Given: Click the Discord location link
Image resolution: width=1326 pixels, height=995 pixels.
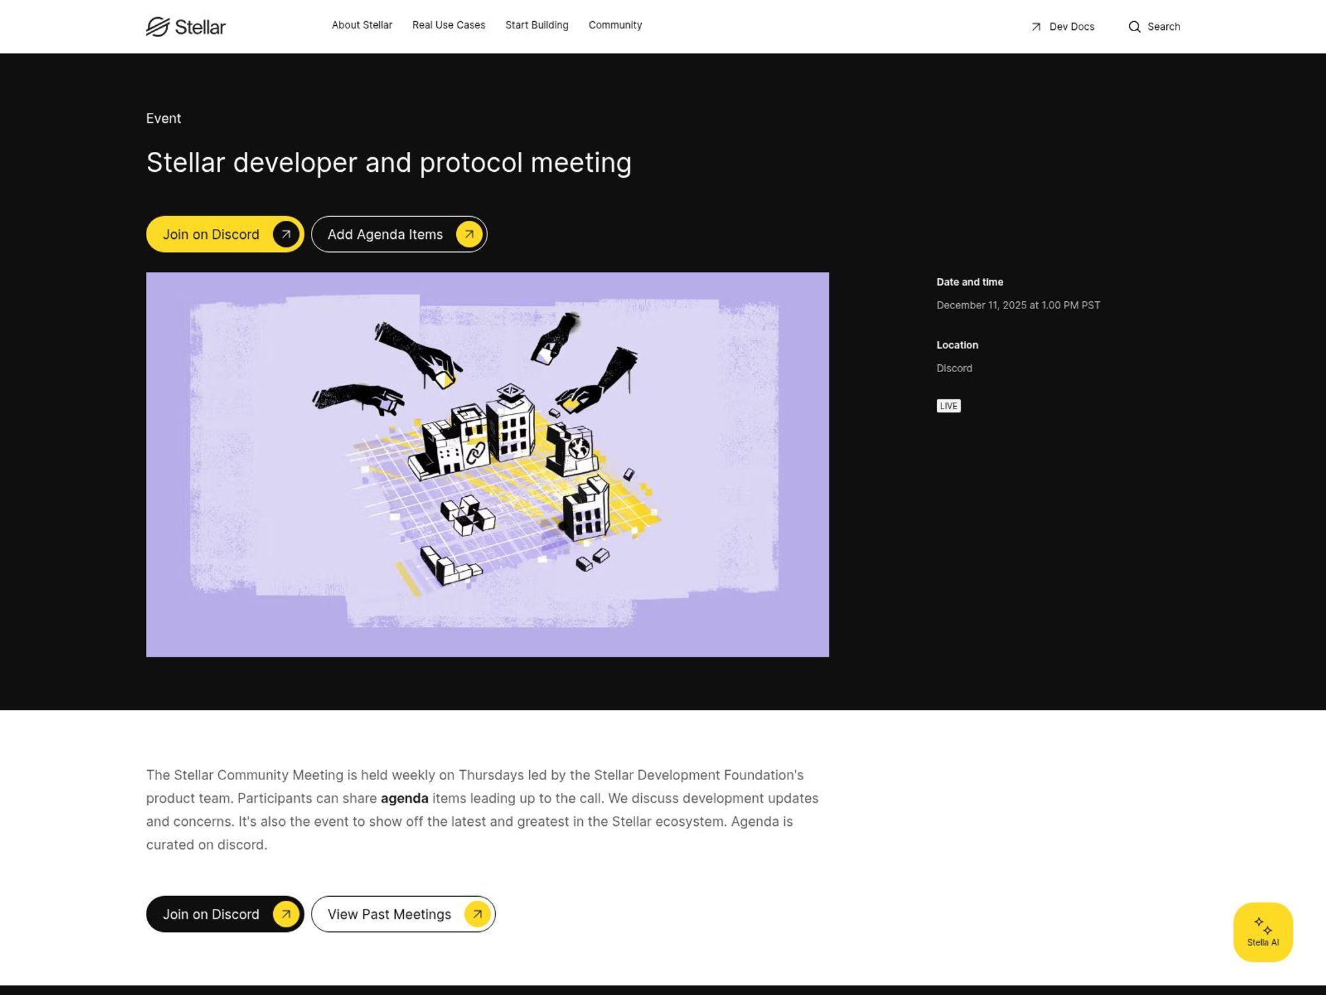Looking at the screenshot, I should click(954, 368).
